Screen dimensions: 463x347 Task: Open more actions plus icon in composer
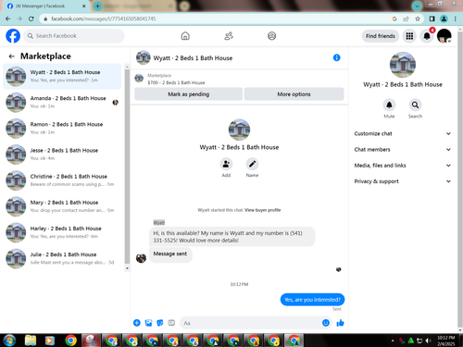pyautogui.click(x=137, y=323)
